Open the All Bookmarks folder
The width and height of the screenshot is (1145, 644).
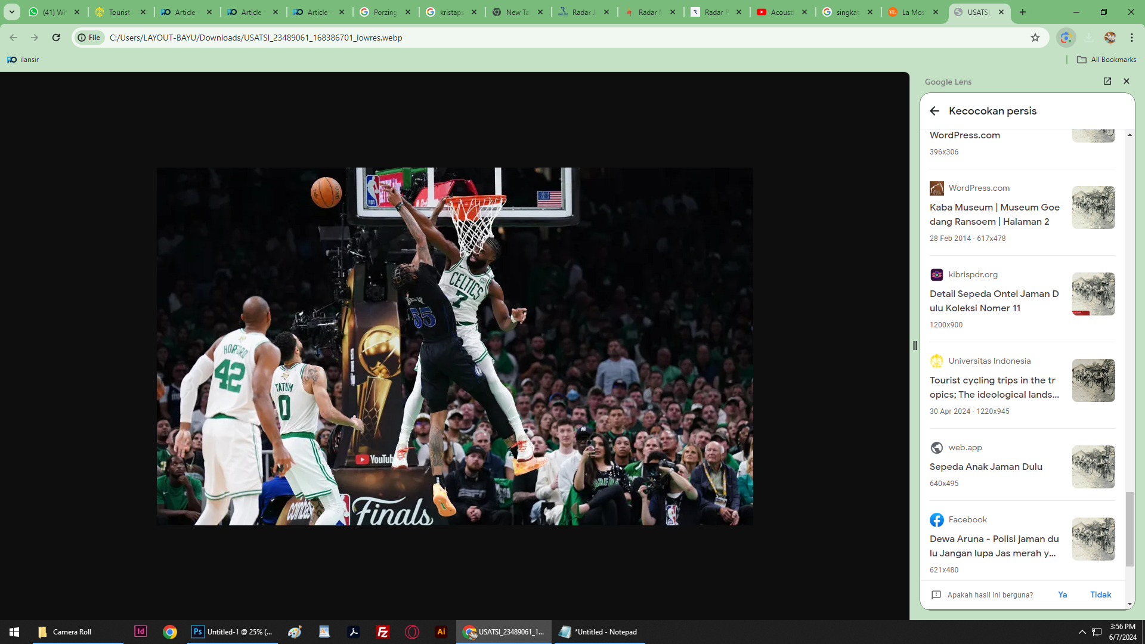pos(1106,60)
